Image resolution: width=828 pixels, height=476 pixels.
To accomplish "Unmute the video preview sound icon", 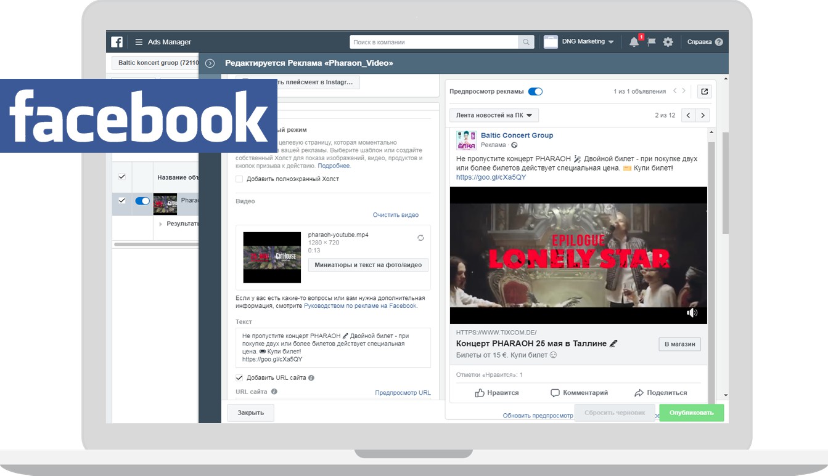I will pos(692,313).
